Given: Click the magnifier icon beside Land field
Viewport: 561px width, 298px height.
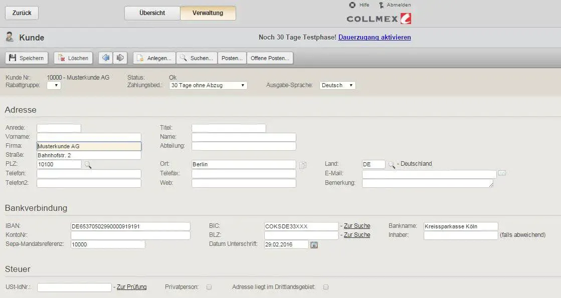Looking at the screenshot, I should point(391,164).
